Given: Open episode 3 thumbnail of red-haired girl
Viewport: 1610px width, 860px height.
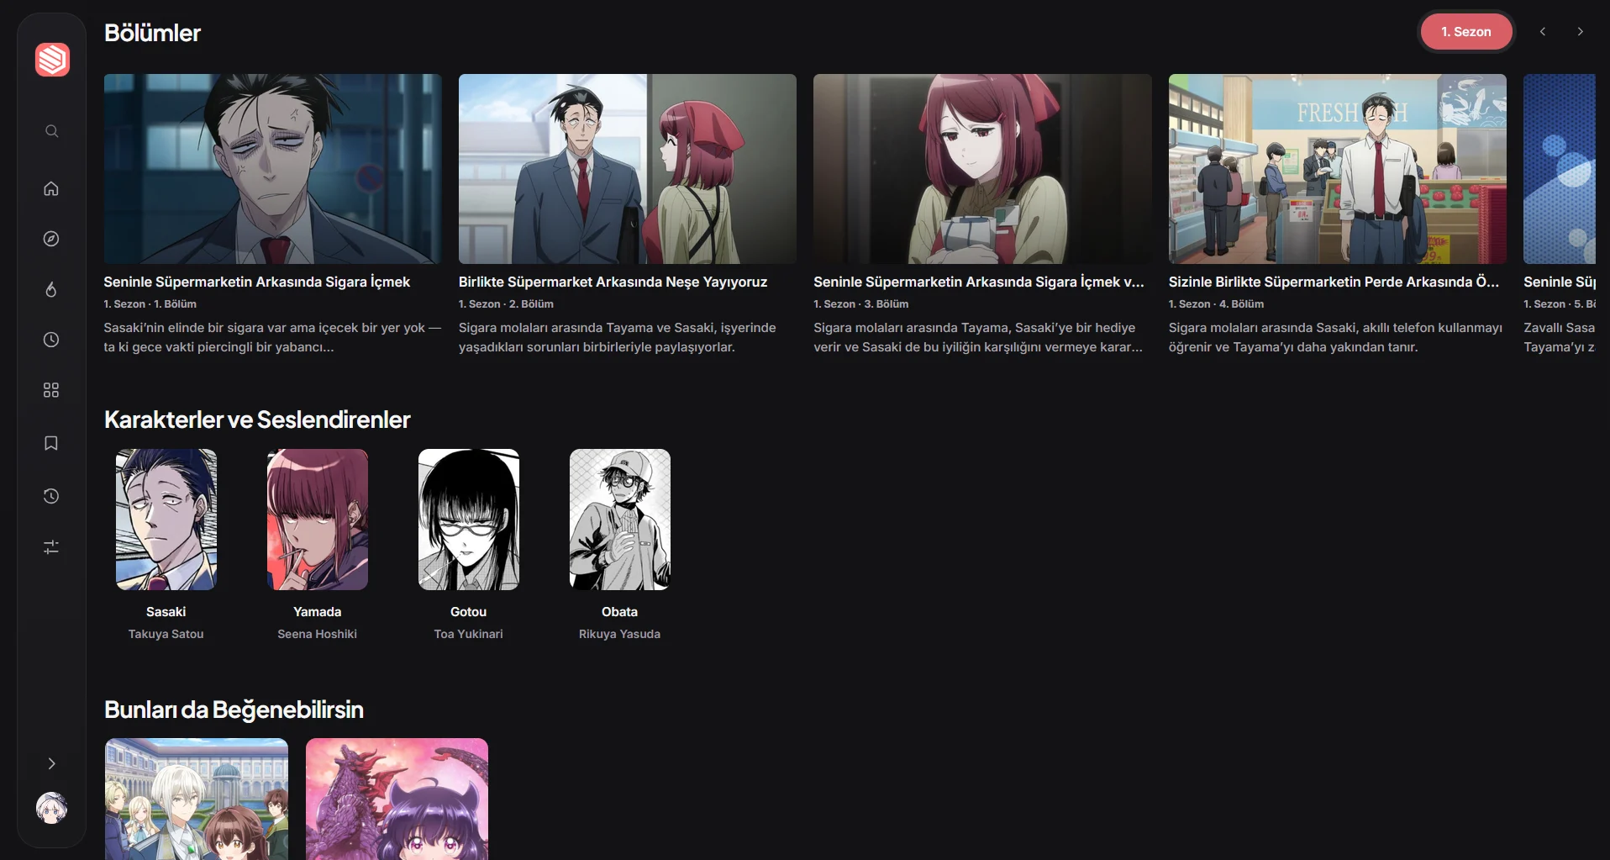Looking at the screenshot, I should [982, 169].
